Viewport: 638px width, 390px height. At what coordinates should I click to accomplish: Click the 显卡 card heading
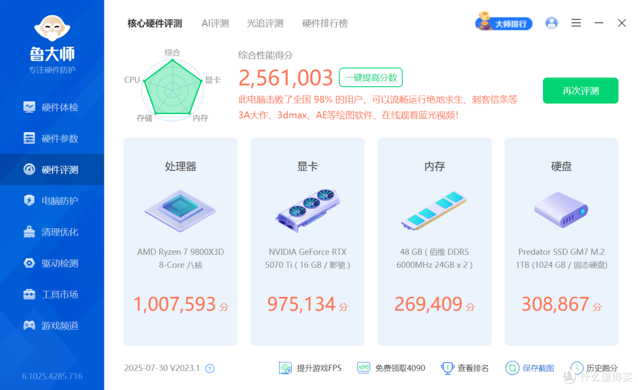pyautogui.click(x=308, y=166)
